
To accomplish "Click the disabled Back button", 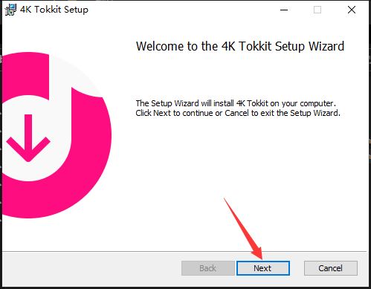I will (207, 268).
